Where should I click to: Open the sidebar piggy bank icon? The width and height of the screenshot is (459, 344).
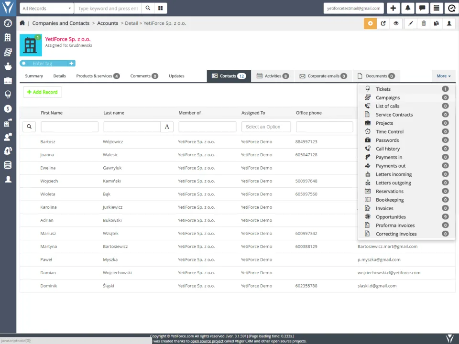[8, 66]
